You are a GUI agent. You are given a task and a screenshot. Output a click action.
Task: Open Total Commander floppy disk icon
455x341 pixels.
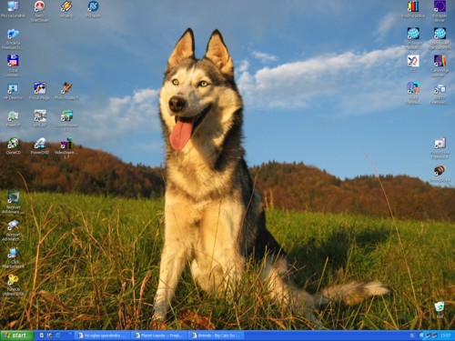[13, 61]
